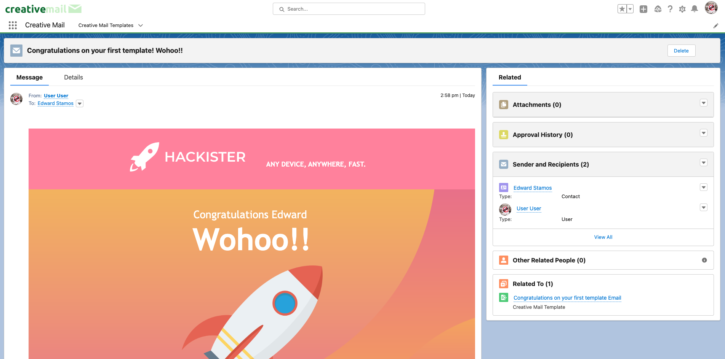Viewport: 725px width, 359px height.
Task: Click the Delete button
Action: coord(681,51)
